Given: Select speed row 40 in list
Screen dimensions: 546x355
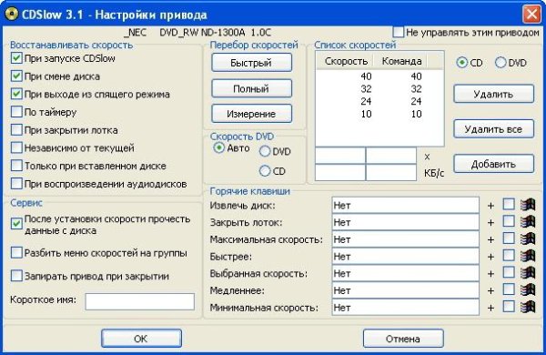Looking at the screenshot, I should [379, 76].
